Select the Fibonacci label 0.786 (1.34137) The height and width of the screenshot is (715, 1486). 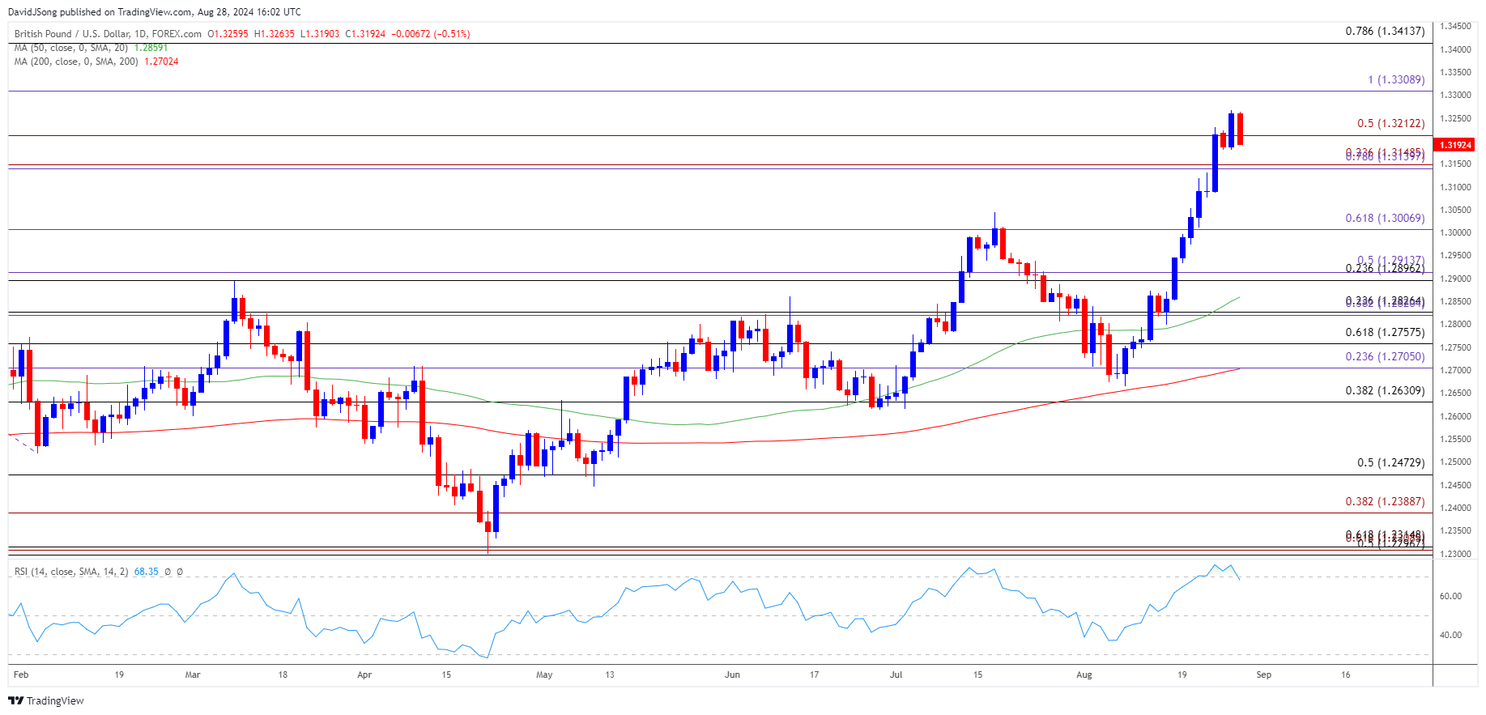coord(1385,32)
